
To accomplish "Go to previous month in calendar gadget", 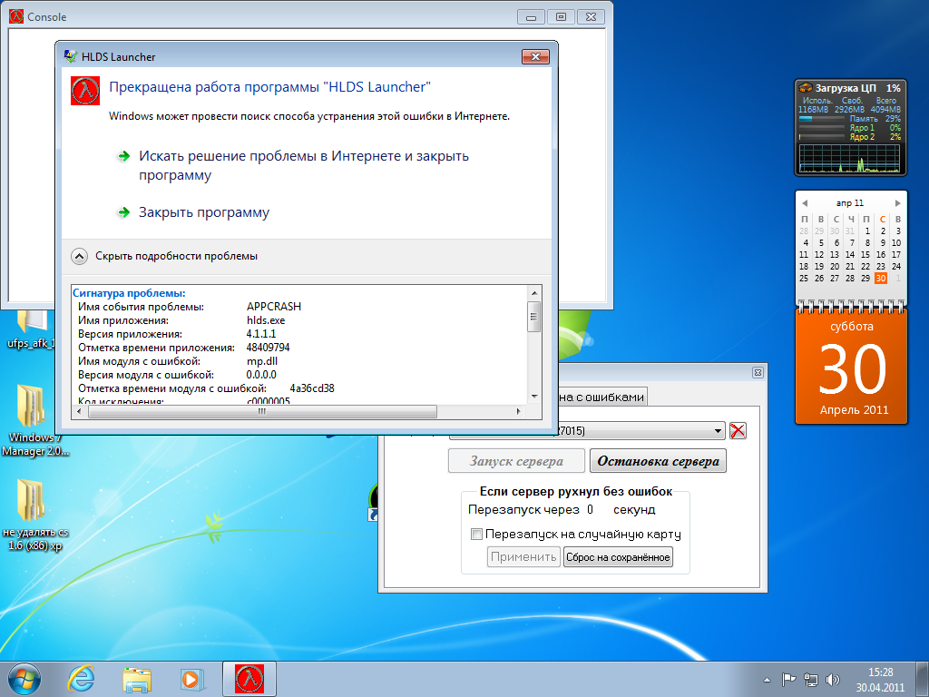I will click(805, 202).
